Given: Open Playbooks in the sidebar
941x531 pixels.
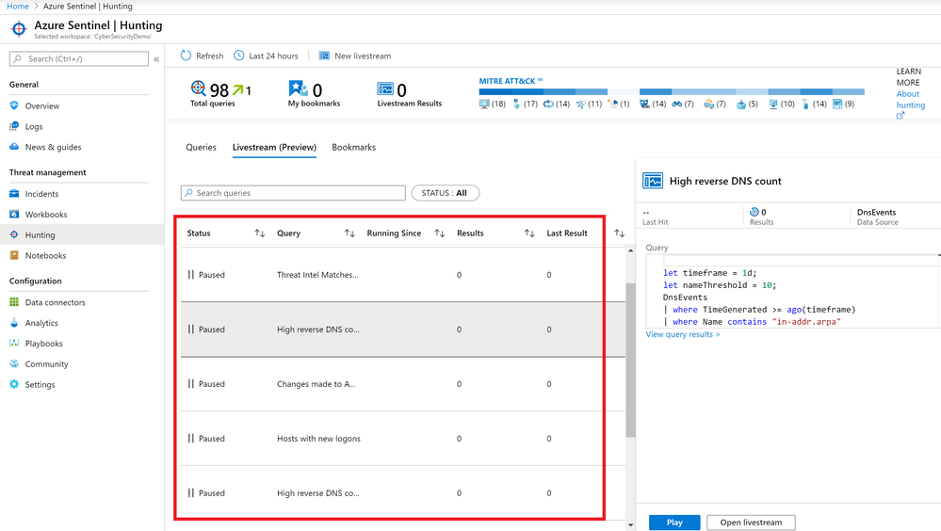Looking at the screenshot, I should (44, 344).
